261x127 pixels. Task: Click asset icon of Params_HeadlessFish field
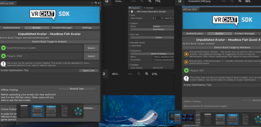click(x=154, y=60)
